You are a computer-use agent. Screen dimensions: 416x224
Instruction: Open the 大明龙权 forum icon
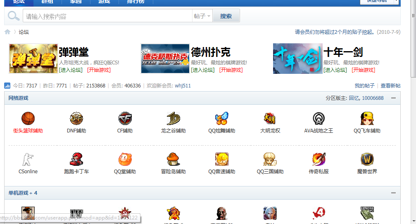pyautogui.click(x=270, y=118)
